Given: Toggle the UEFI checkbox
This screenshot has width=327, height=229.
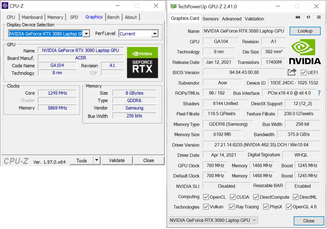Looking at the screenshot, I should [x=304, y=72].
